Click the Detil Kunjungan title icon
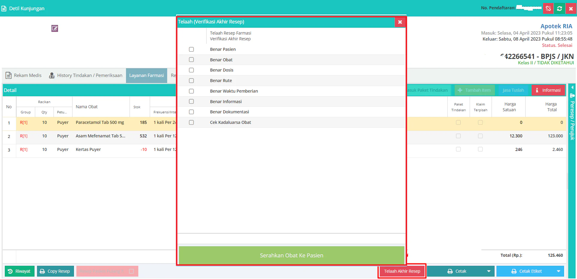The image size is (577, 279). point(4,8)
